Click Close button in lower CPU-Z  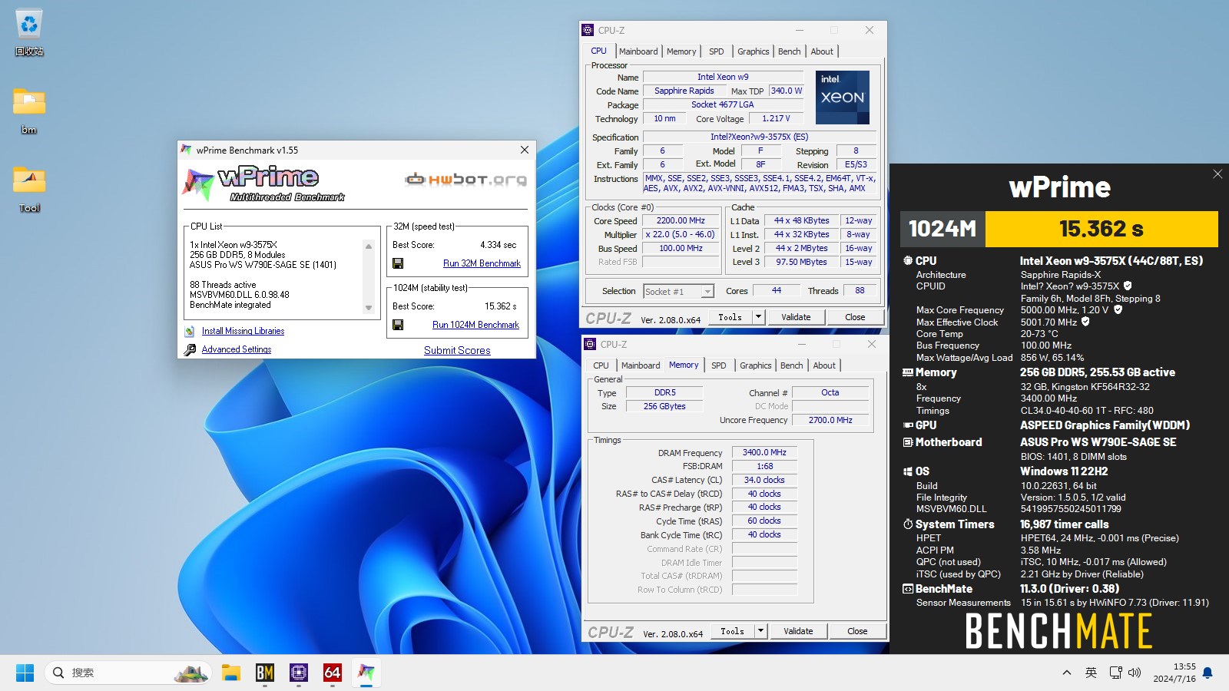click(857, 631)
